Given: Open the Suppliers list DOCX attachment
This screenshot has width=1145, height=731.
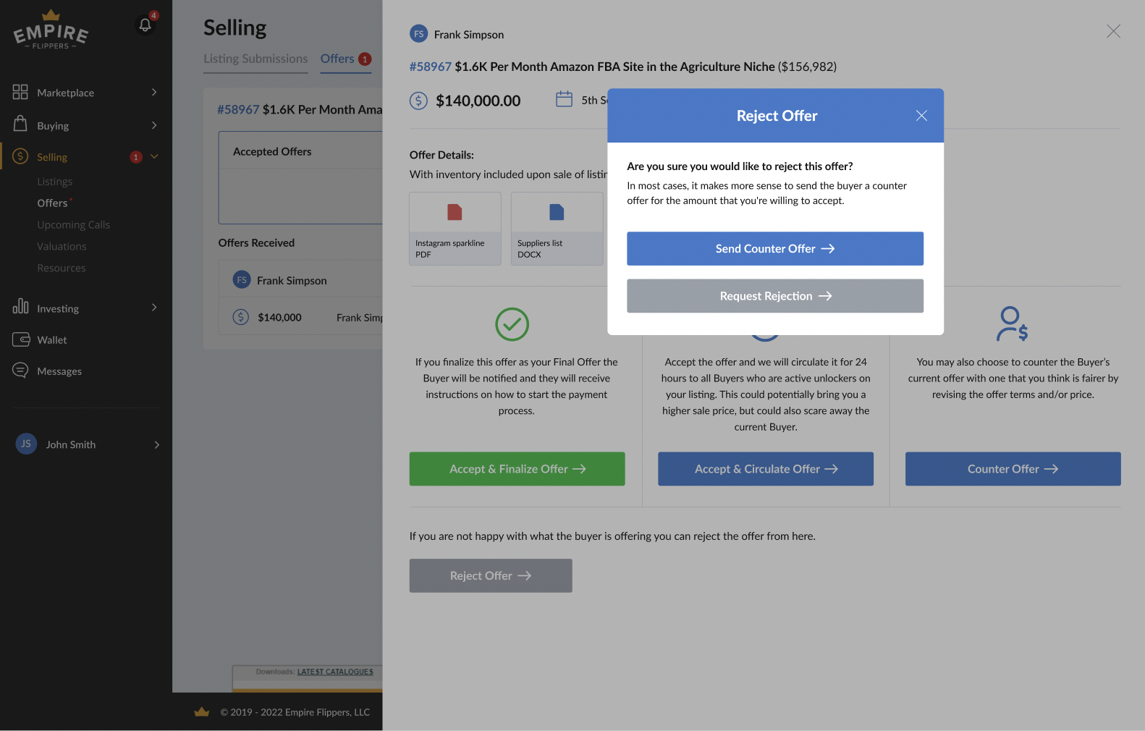Looking at the screenshot, I should (x=556, y=228).
